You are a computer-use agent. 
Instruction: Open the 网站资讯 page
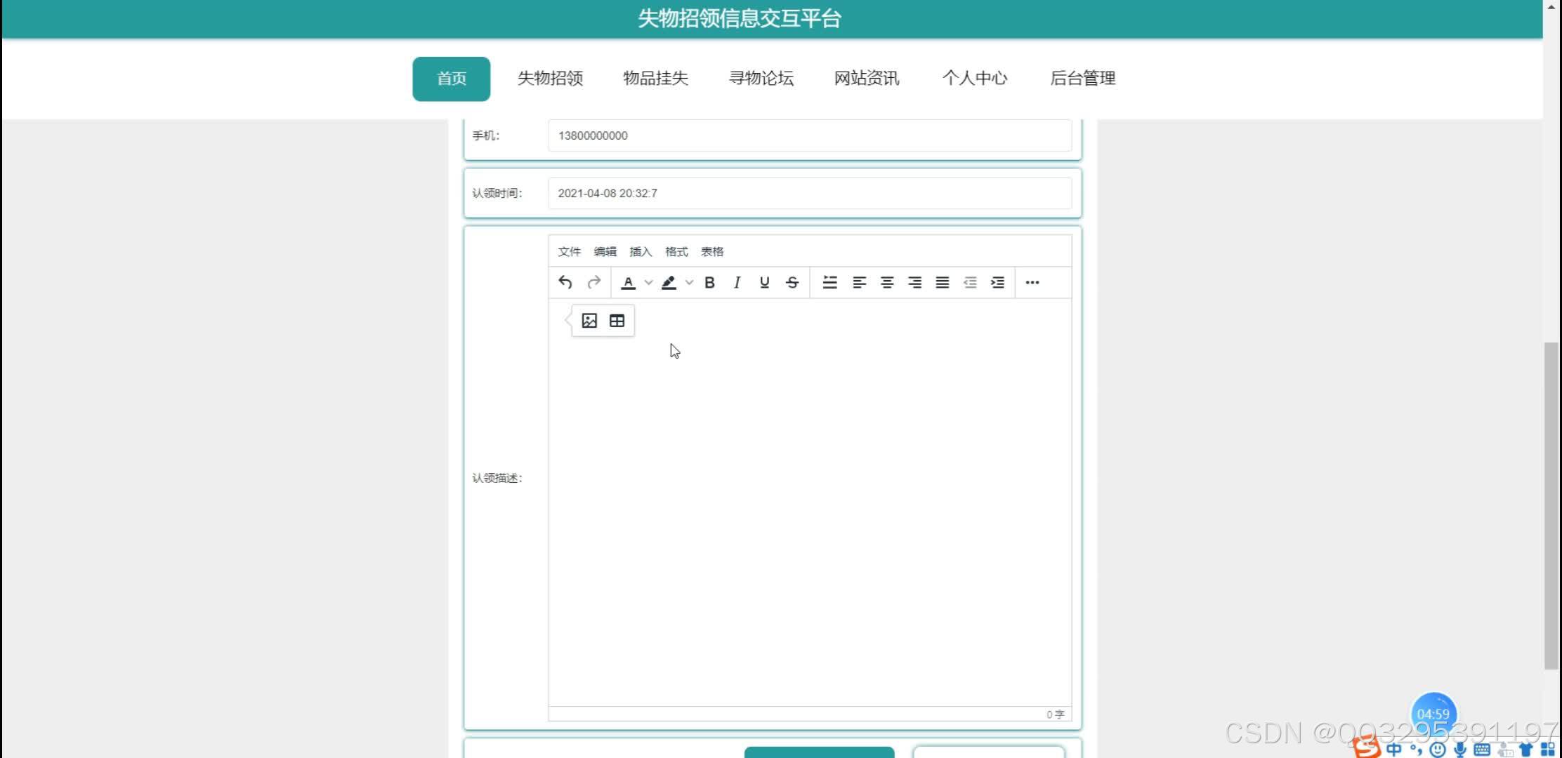[x=867, y=78]
